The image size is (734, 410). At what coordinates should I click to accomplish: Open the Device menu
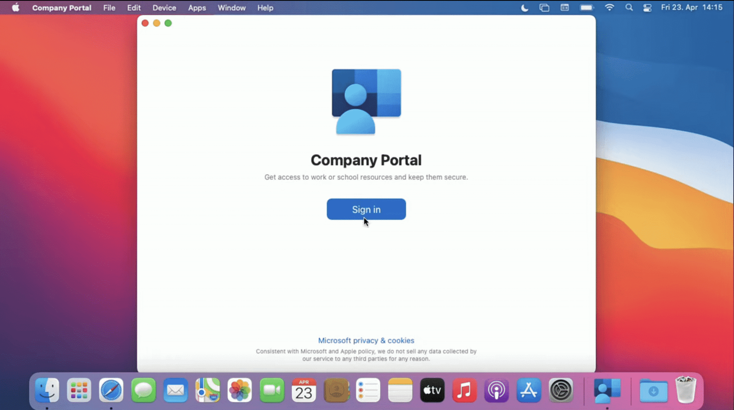pyautogui.click(x=164, y=8)
